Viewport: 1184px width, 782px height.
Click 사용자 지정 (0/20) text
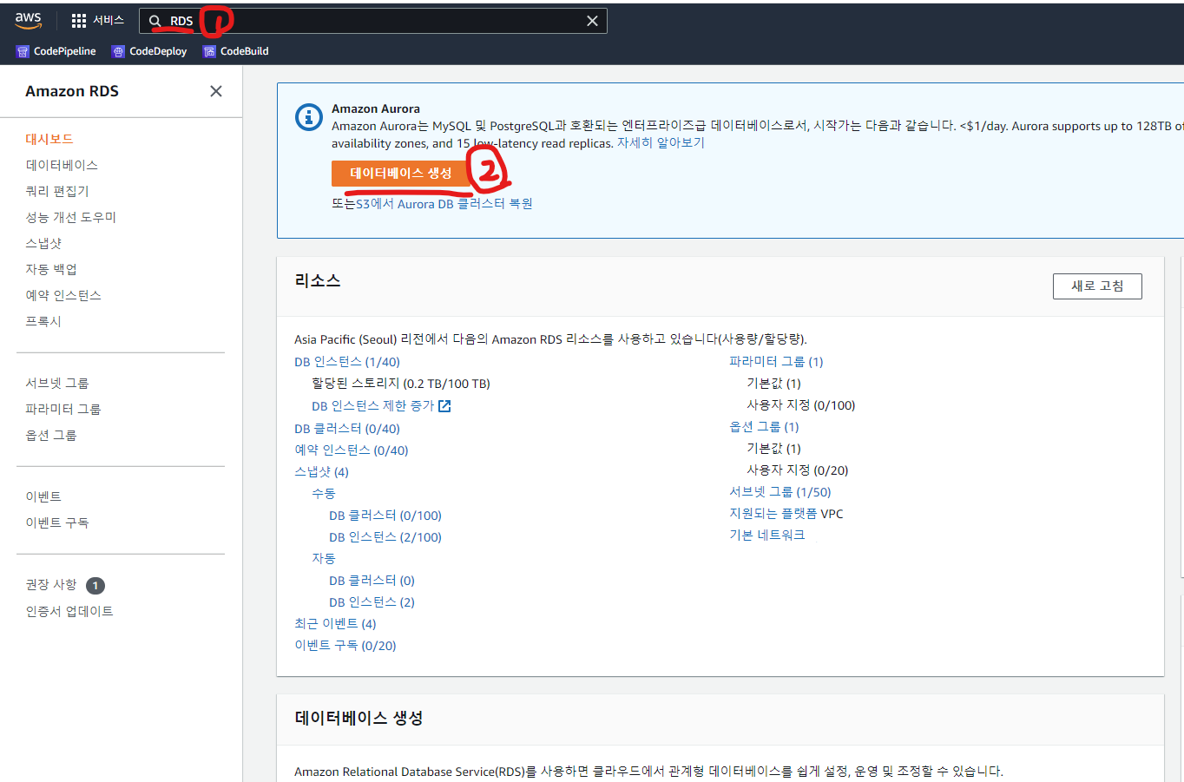coord(798,470)
